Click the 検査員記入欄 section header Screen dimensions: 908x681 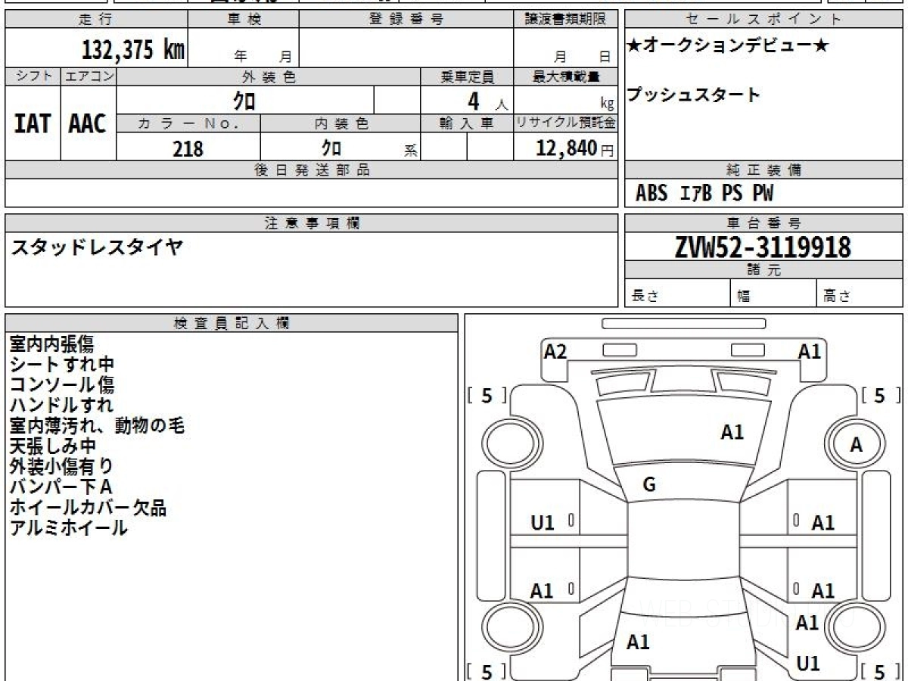pos(232,323)
